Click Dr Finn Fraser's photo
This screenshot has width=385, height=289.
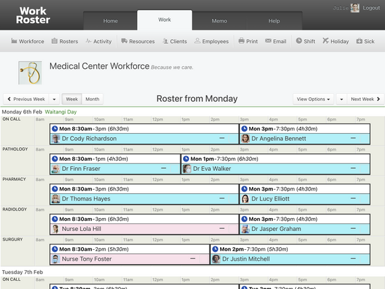(55, 169)
